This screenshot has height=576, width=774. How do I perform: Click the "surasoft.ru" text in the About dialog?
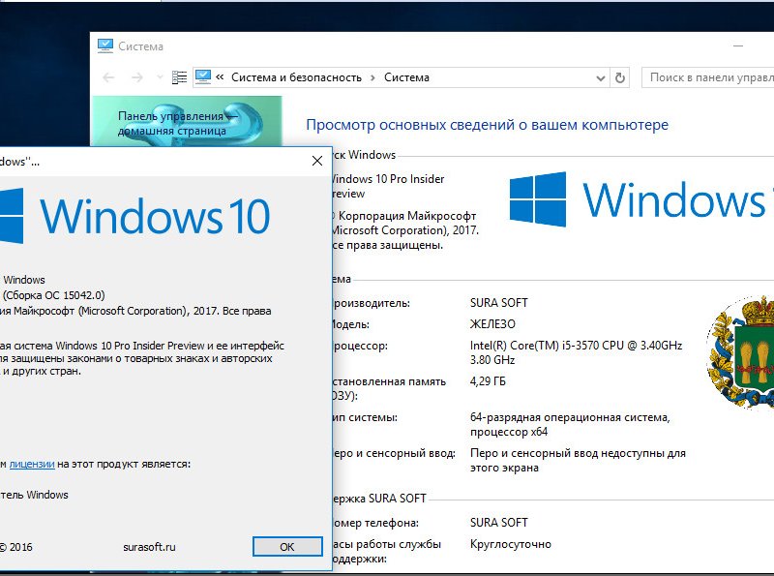149,547
